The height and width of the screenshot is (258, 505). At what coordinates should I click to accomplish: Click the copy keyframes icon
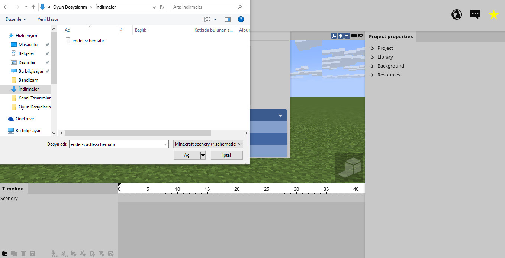pyautogui.click(x=73, y=254)
